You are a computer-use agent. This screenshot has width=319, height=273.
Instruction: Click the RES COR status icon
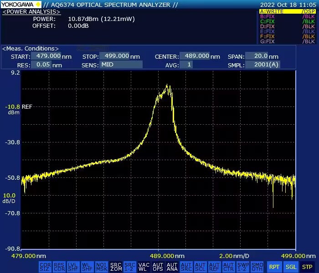coord(59,267)
